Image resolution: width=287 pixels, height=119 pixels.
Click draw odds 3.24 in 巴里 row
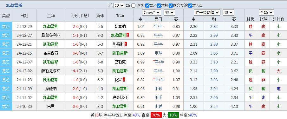pyautogui.click(x=214, y=106)
